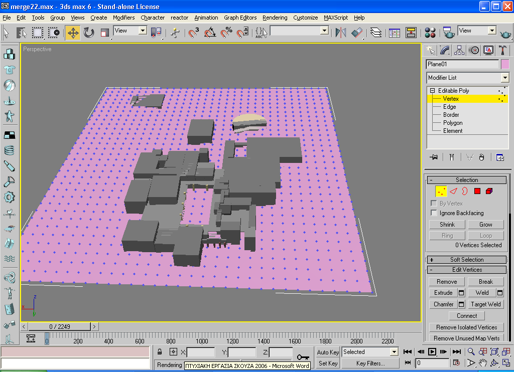514x372 pixels.
Task: Click the Plane01 object name field
Action: coord(462,64)
